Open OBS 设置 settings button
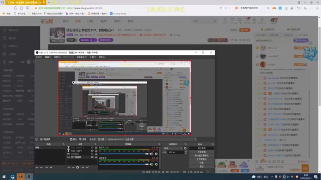This screenshot has width=321, height=180. 201,163
